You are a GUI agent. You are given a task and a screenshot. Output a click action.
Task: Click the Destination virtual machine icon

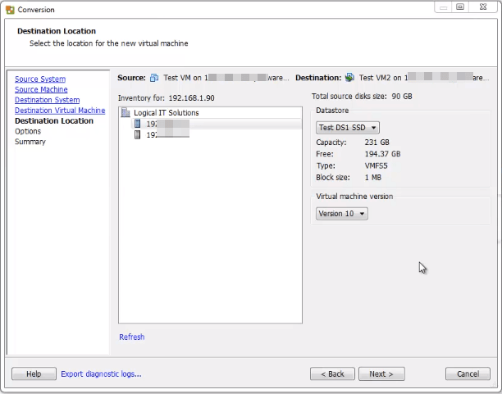point(349,77)
